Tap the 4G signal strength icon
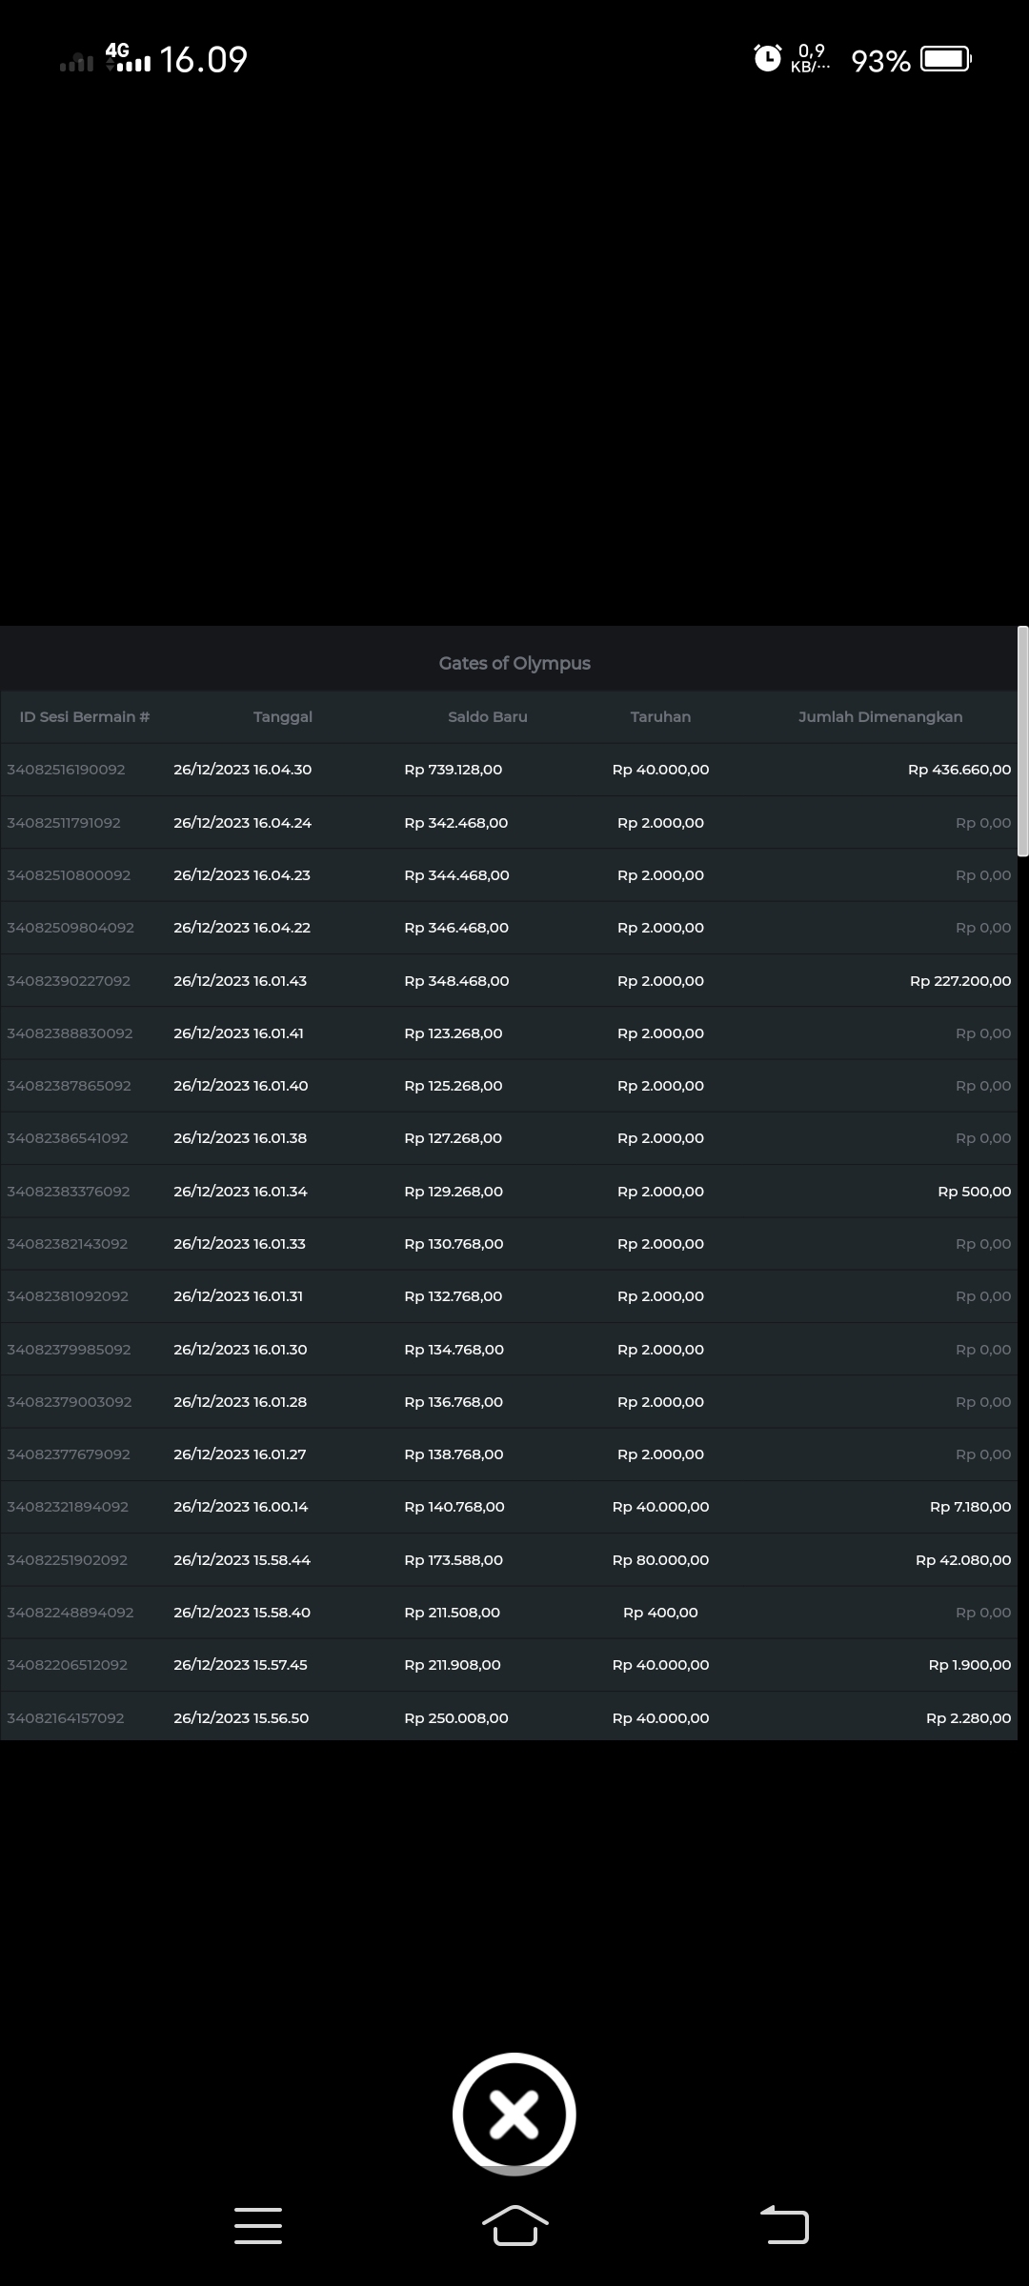 [128, 58]
